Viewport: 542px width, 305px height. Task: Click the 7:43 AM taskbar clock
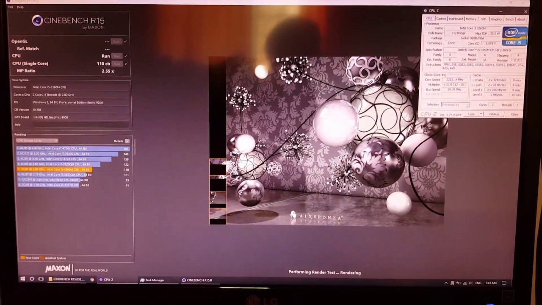coord(491,283)
